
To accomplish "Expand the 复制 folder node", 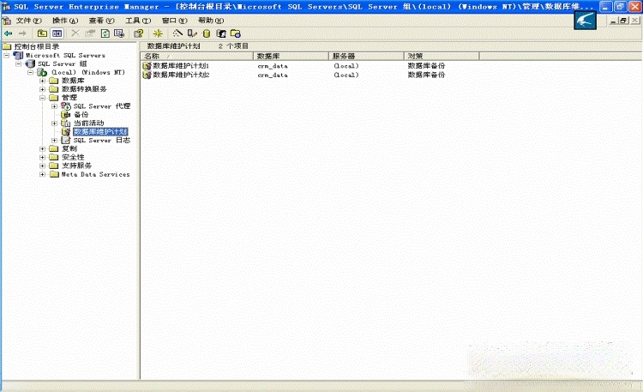I will click(42, 148).
